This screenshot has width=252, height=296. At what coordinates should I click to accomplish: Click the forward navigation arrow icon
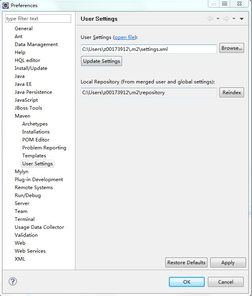click(226, 19)
